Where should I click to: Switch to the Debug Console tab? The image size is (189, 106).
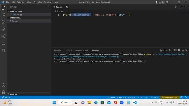(x=82, y=50)
